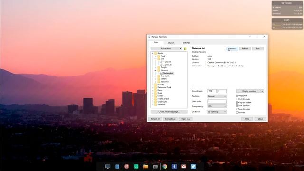Select the Visualizer folder in tree
The image size is (304, 171).
[161, 104]
